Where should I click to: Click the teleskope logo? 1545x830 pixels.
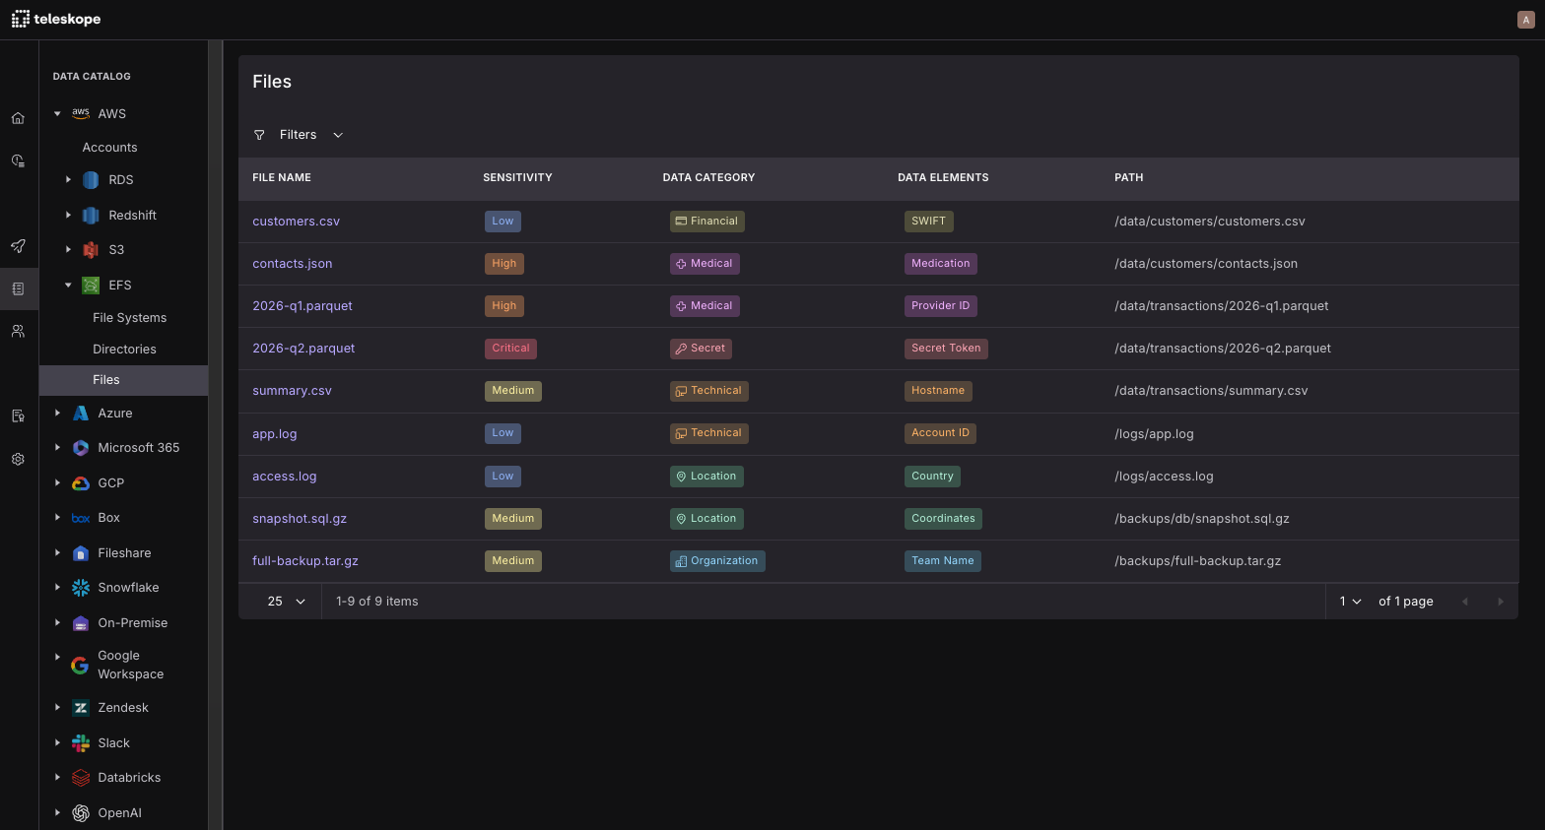(x=56, y=19)
